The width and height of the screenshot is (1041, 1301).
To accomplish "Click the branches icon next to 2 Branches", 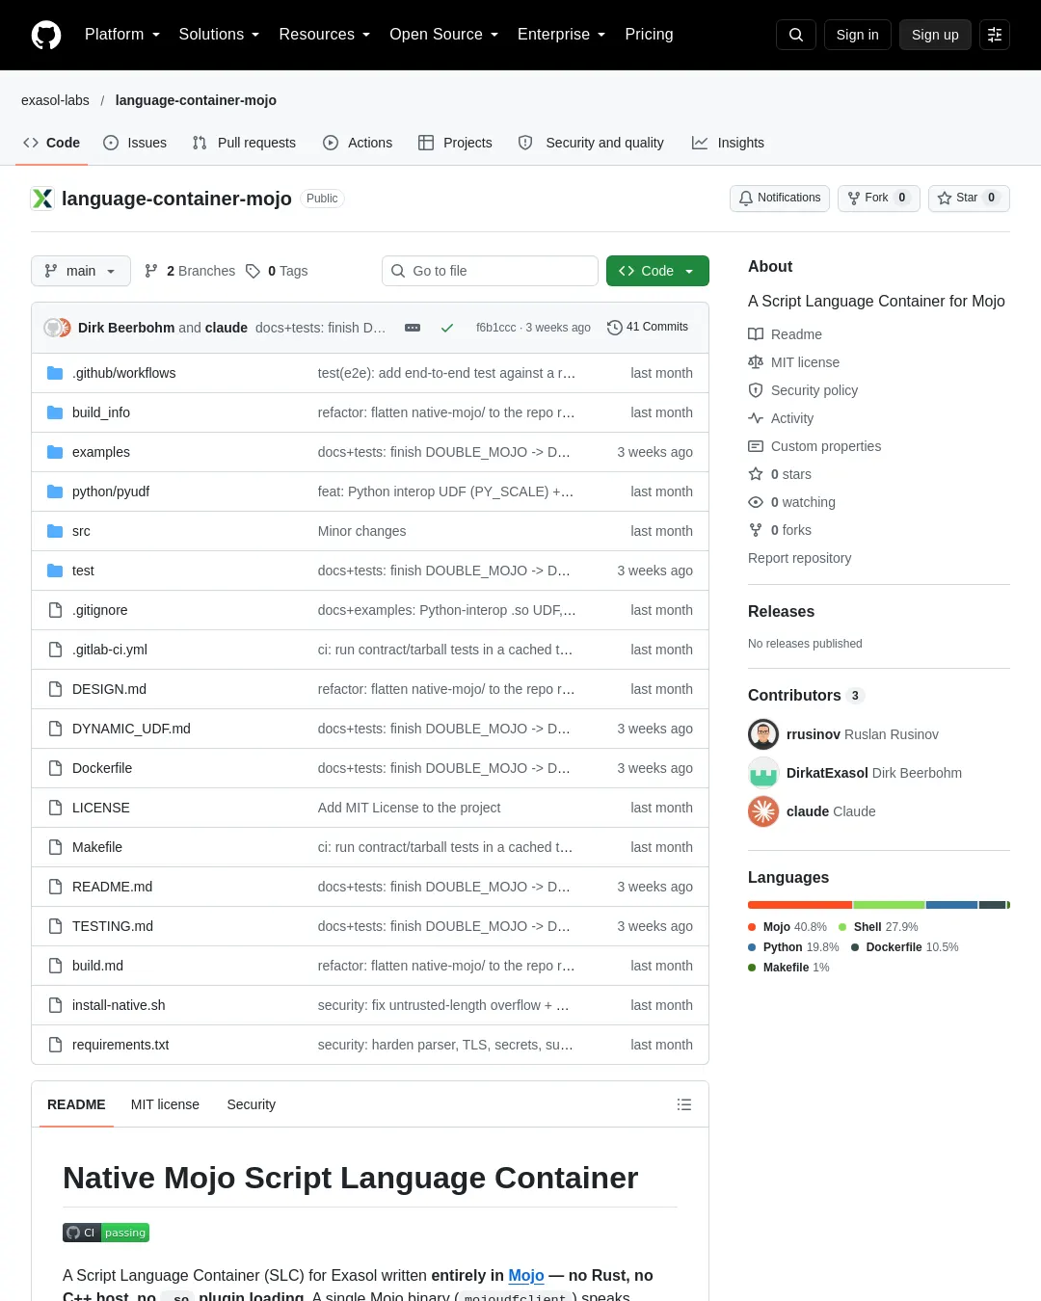I will (151, 271).
